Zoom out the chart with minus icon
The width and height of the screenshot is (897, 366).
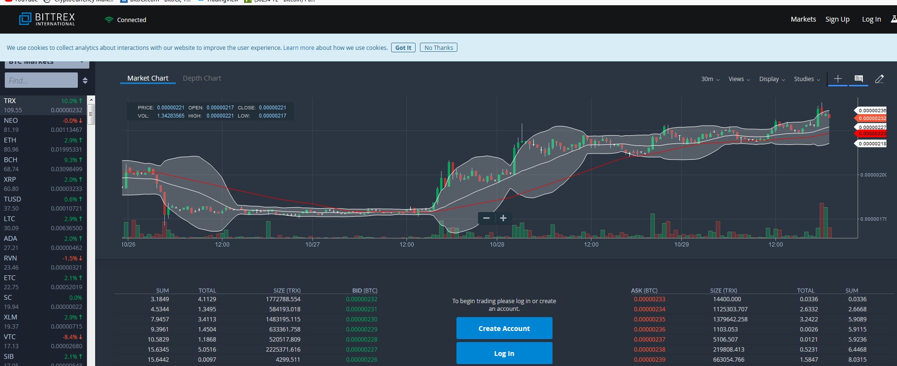pyautogui.click(x=486, y=218)
